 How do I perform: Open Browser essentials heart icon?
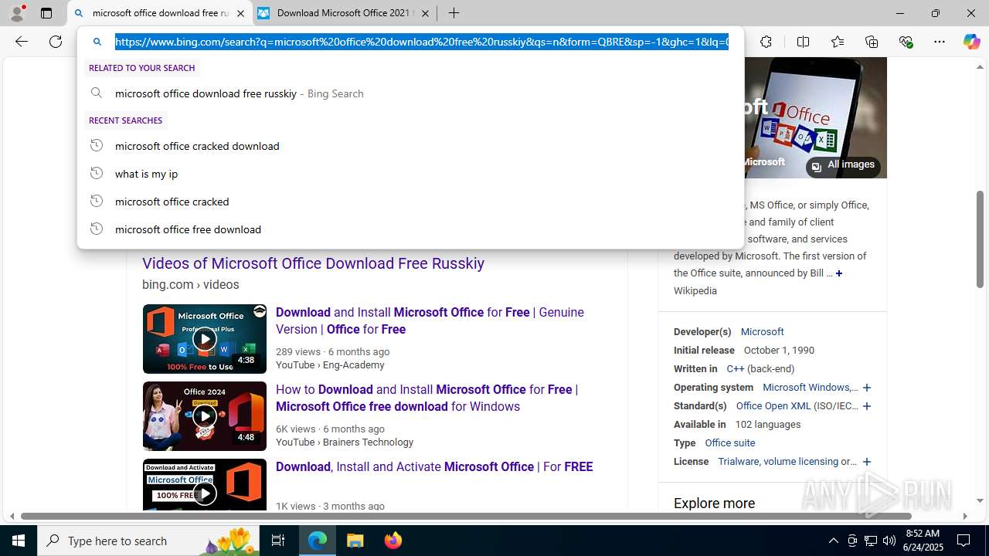[906, 42]
